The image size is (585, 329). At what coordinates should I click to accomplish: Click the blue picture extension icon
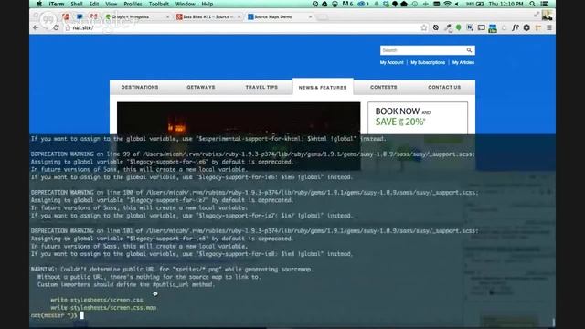[493, 28]
